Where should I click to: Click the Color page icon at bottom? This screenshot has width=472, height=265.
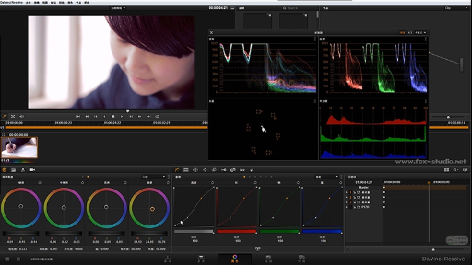coord(235,258)
